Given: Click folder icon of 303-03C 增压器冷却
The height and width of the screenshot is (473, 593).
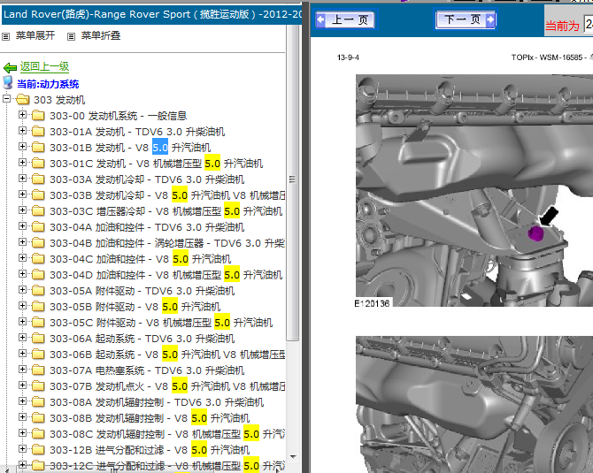Looking at the screenshot, I should pos(38,210).
